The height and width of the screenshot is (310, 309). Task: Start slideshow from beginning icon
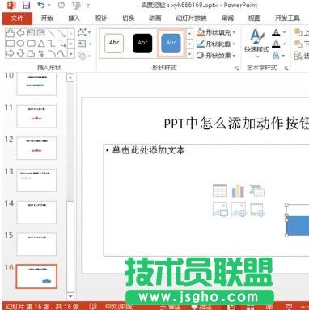pyautogui.click(x=77, y=5)
